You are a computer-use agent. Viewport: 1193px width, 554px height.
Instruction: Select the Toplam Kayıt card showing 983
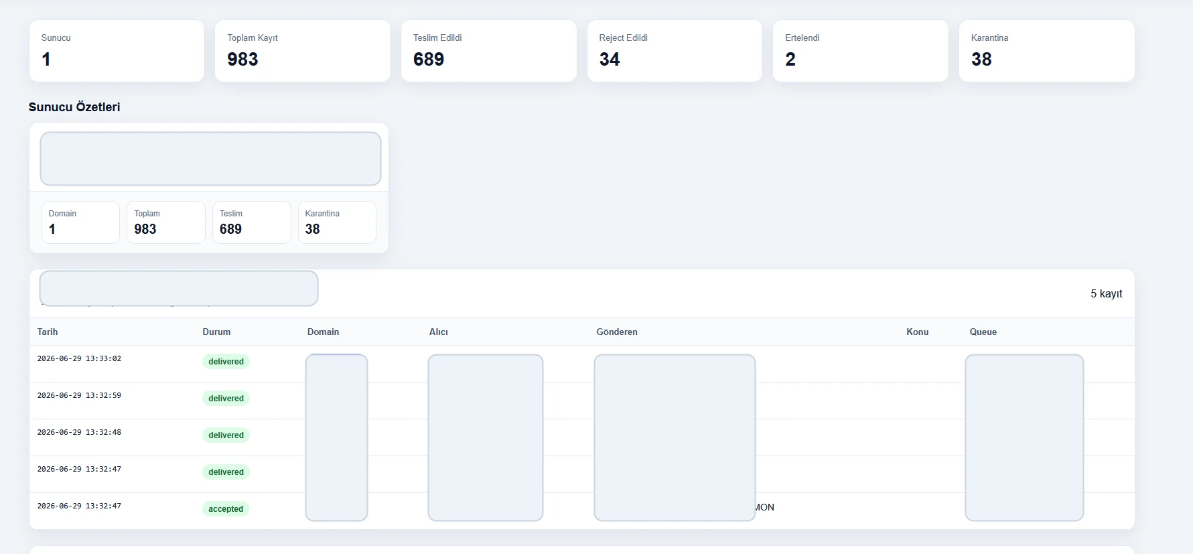coord(303,51)
